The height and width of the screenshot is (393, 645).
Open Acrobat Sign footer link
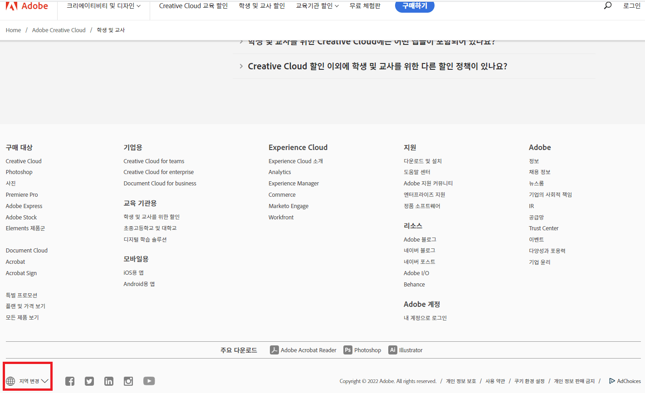[x=21, y=273]
